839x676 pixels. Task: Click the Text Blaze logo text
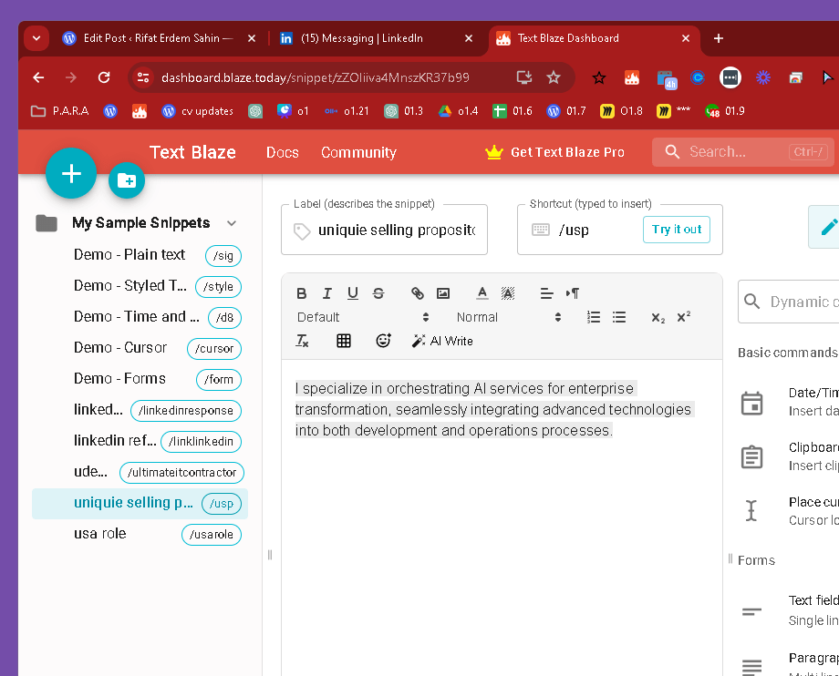(192, 152)
